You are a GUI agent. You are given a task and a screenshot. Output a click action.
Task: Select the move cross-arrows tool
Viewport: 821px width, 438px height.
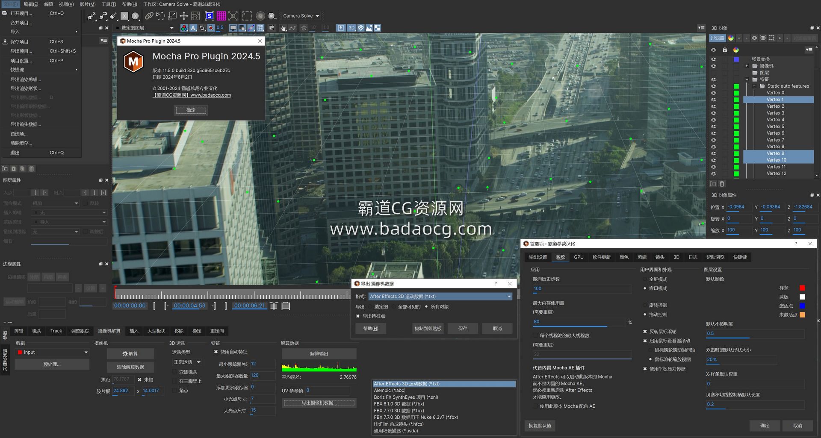[184, 16]
